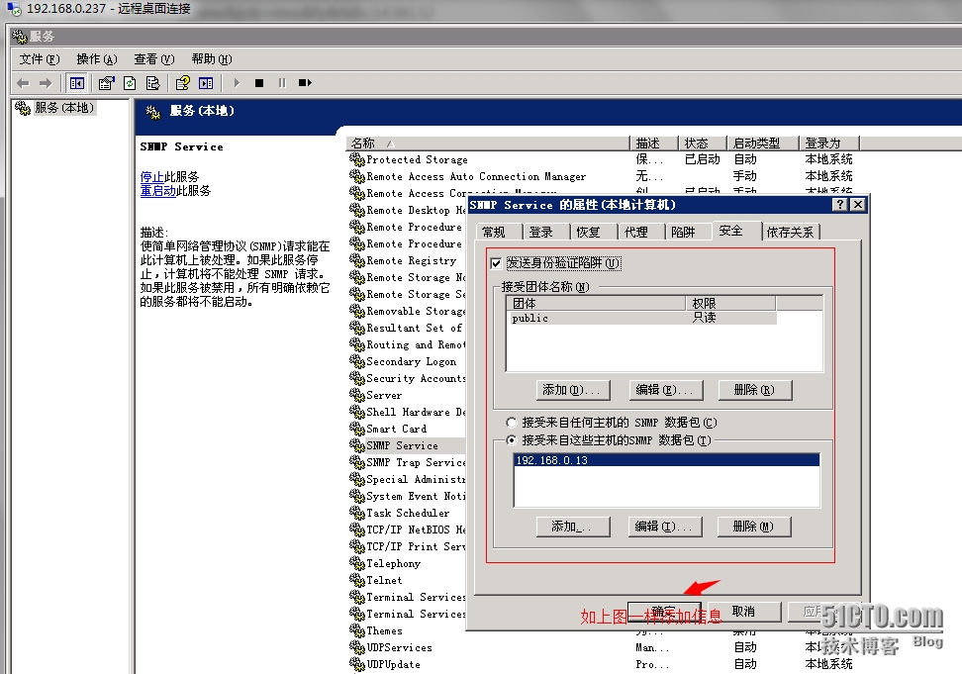Click the gear icon beside Server
962x674 pixels.
pyautogui.click(x=357, y=395)
